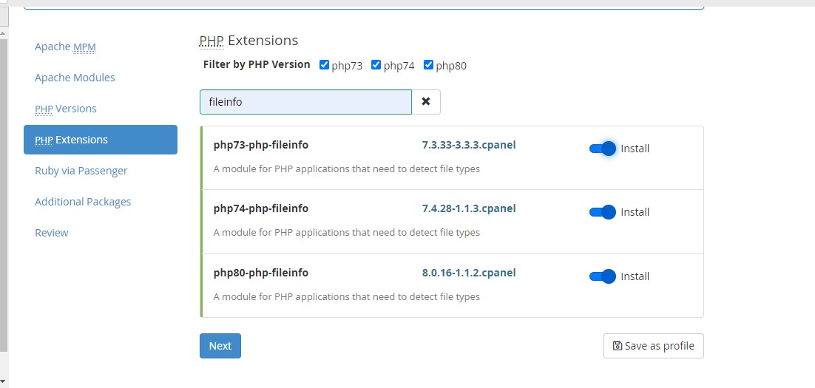Go to the Review step
Viewport: 815px width, 388px height.
click(x=52, y=233)
